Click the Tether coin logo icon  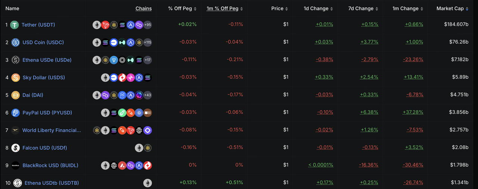pos(15,25)
